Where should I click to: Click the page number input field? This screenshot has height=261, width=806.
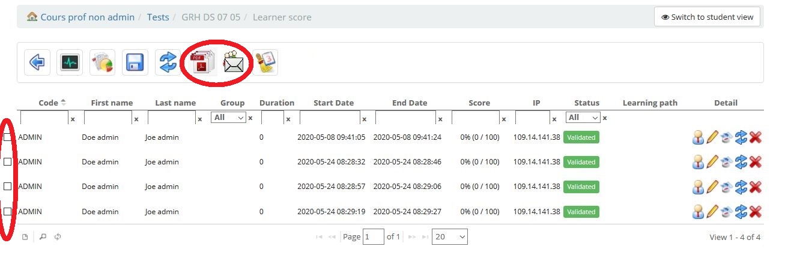[374, 237]
